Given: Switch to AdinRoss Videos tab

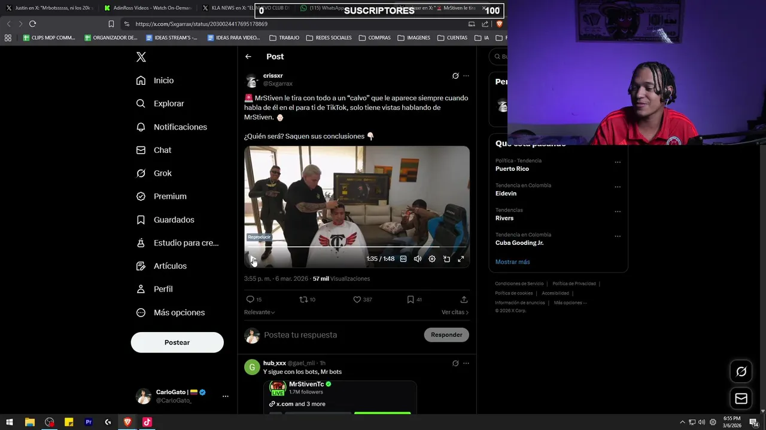Looking at the screenshot, I should [x=147, y=8].
